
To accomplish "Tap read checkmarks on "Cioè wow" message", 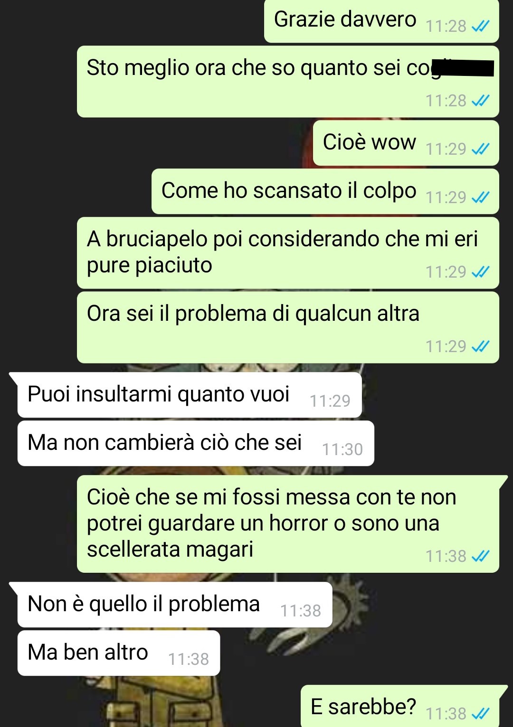I will (x=480, y=149).
